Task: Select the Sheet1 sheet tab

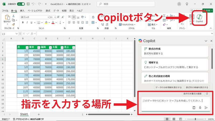Action: pos(24,114)
